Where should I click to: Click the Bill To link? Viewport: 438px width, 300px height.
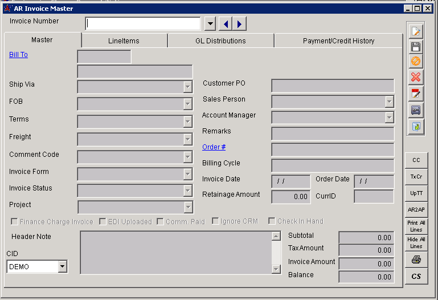point(18,55)
